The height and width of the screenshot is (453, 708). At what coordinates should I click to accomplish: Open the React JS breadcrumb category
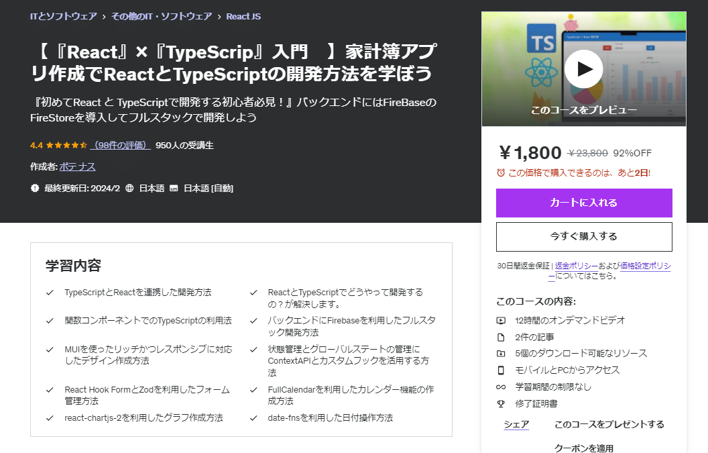(243, 15)
